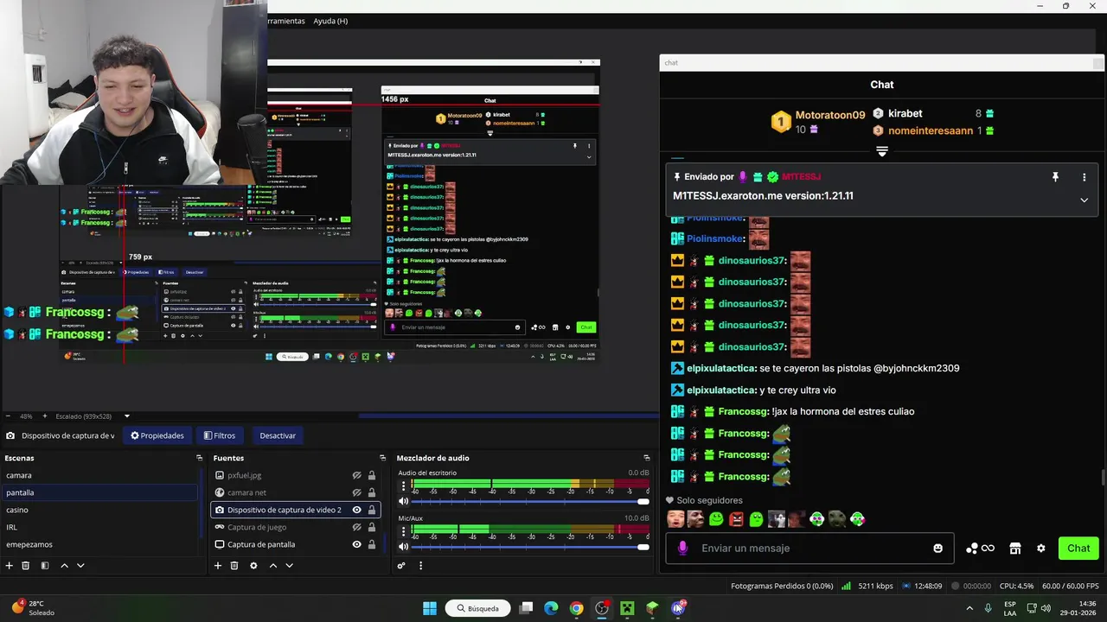Move scene up in Escenas toolbar
The height and width of the screenshot is (622, 1107).
click(64, 566)
